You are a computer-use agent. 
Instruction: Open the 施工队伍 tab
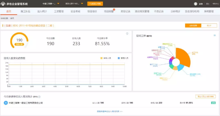25,11
